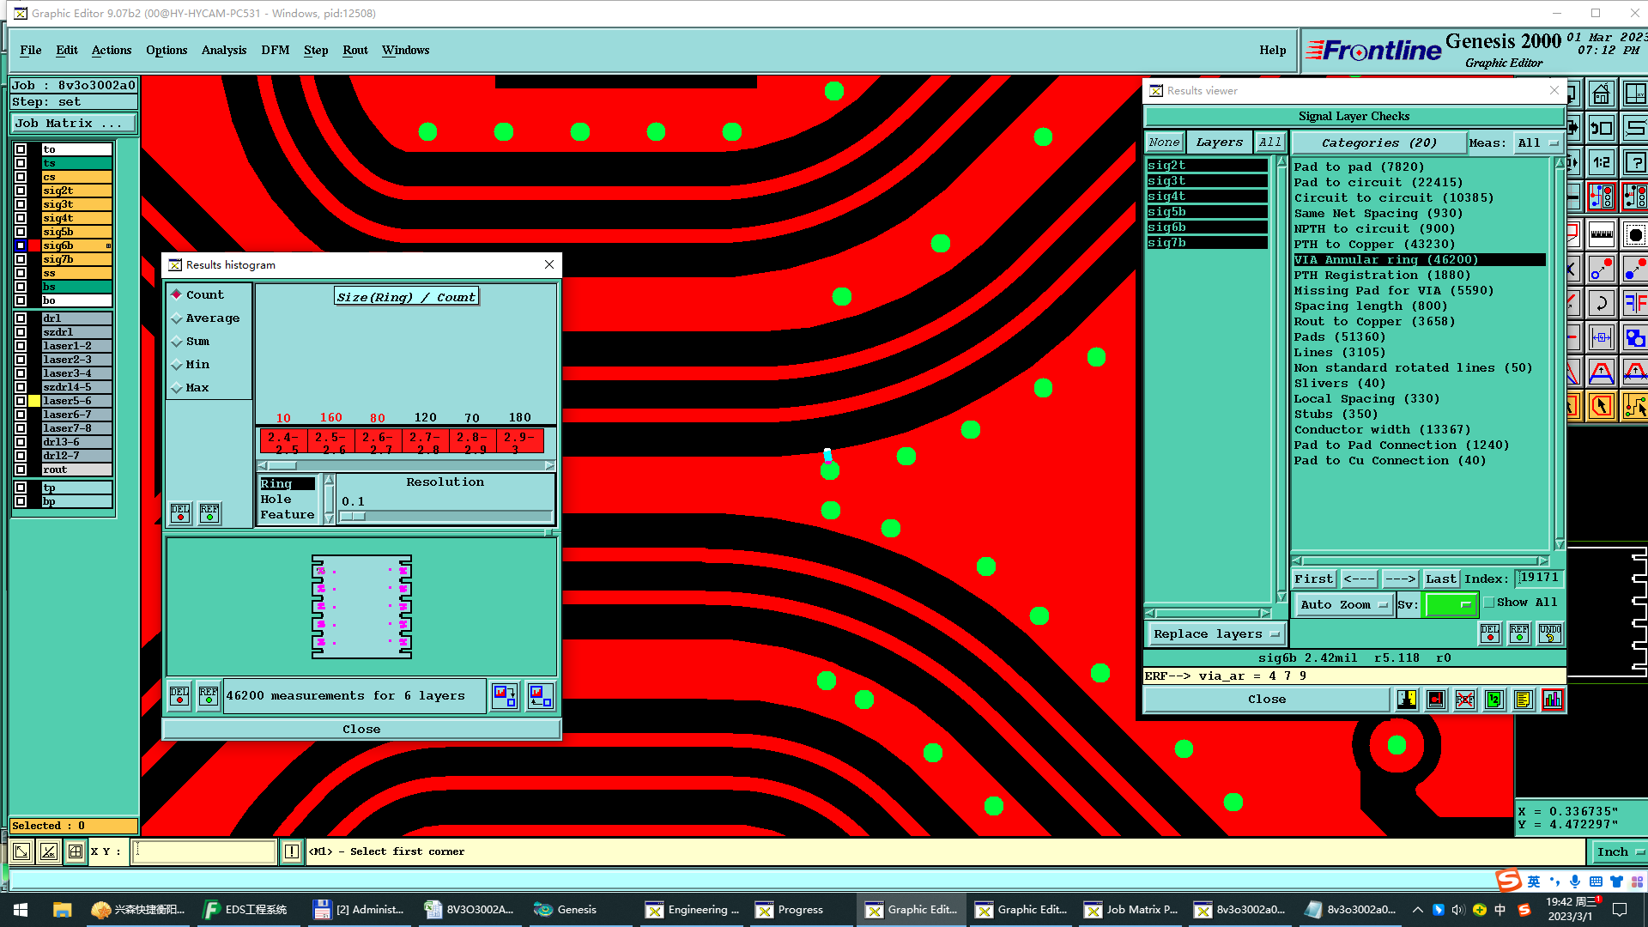Open the Analysis menu
The image size is (1648, 927).
click(223, 50)
